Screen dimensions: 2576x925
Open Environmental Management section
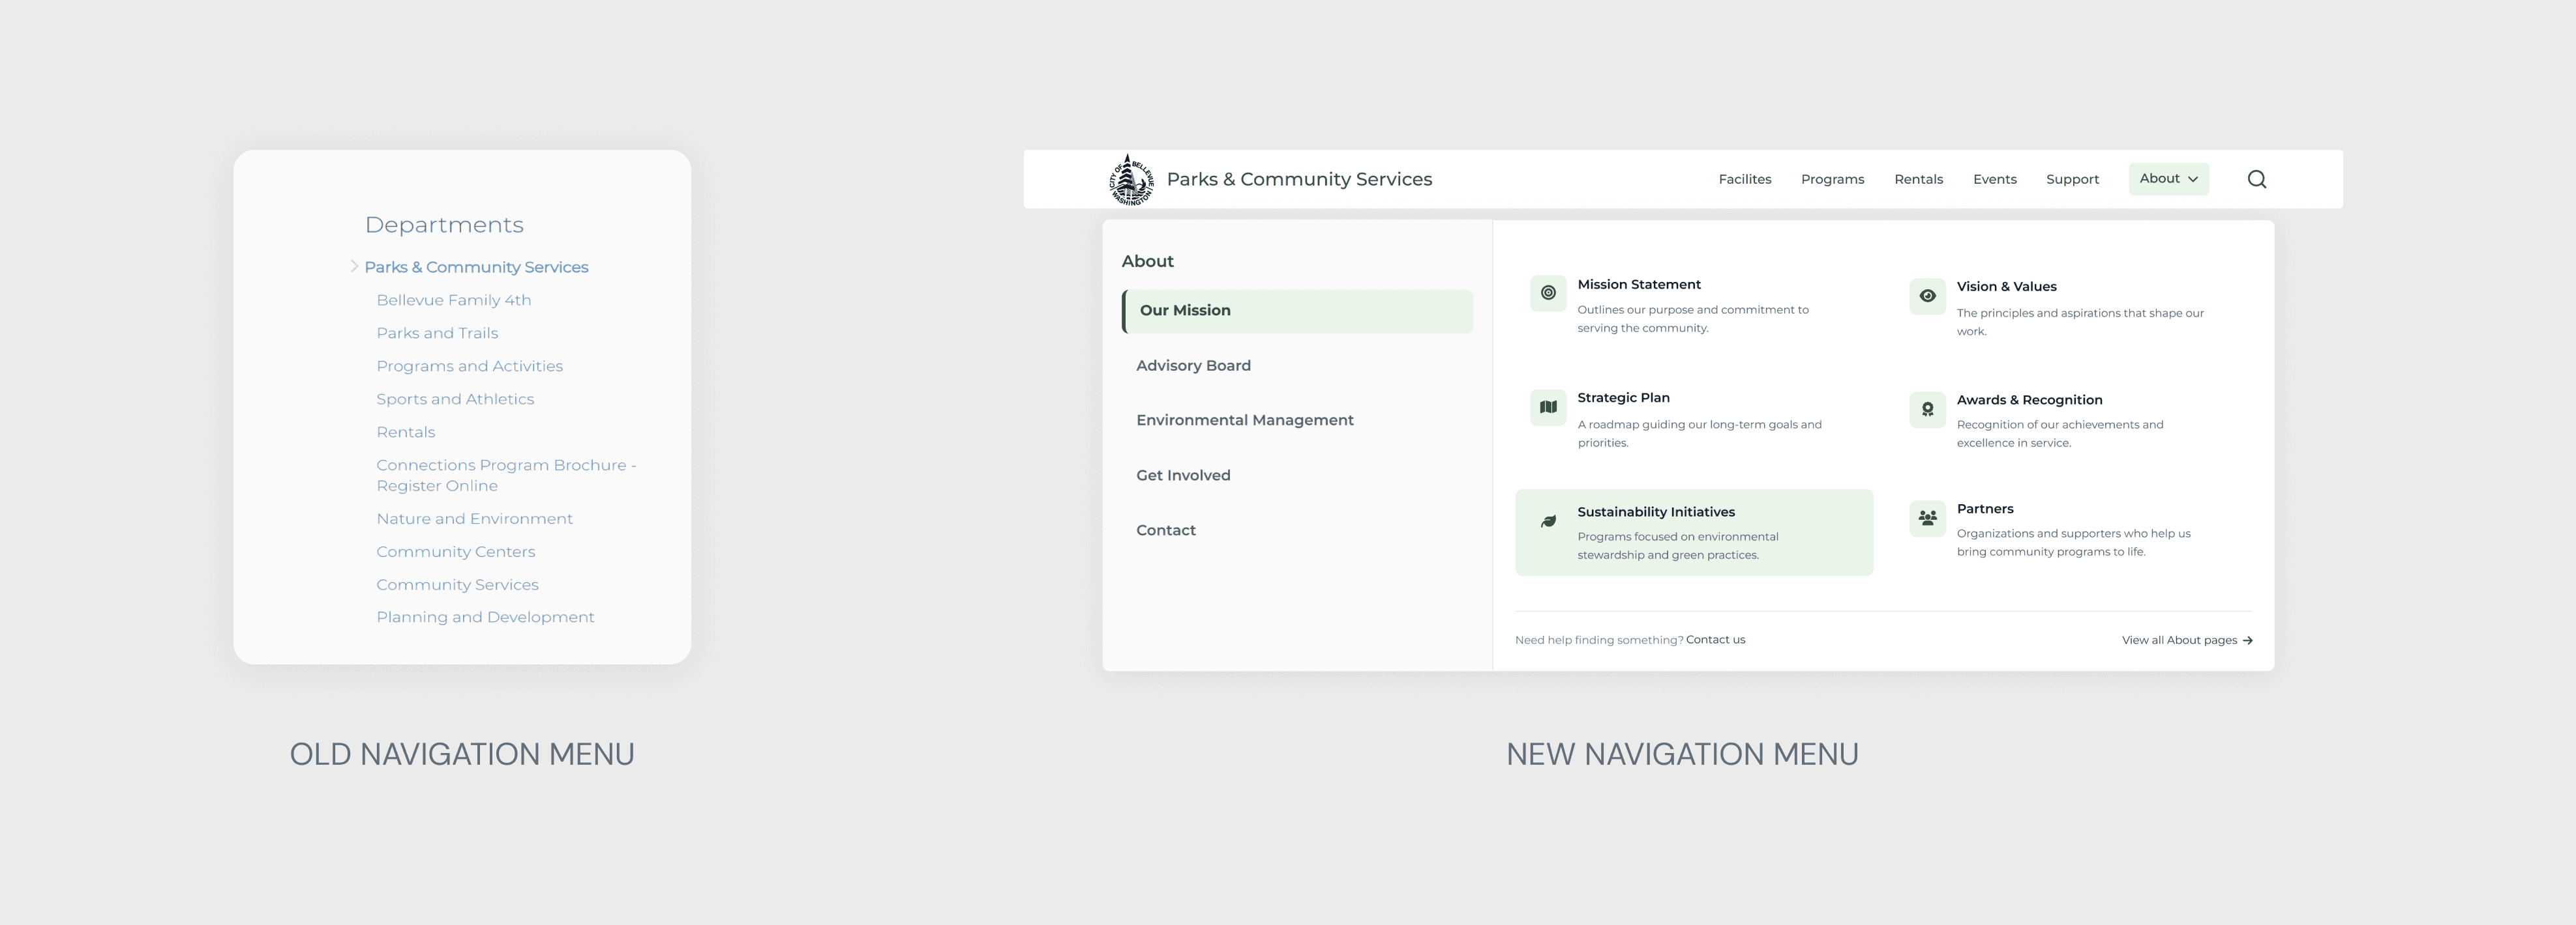point(1244,421)
